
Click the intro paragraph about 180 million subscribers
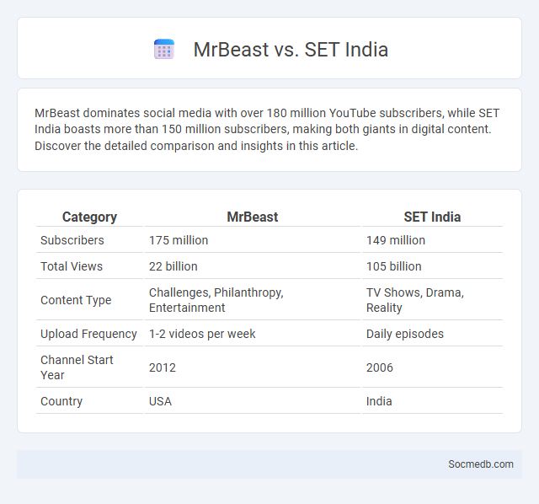pyautogui.click(x=267, y=129)
